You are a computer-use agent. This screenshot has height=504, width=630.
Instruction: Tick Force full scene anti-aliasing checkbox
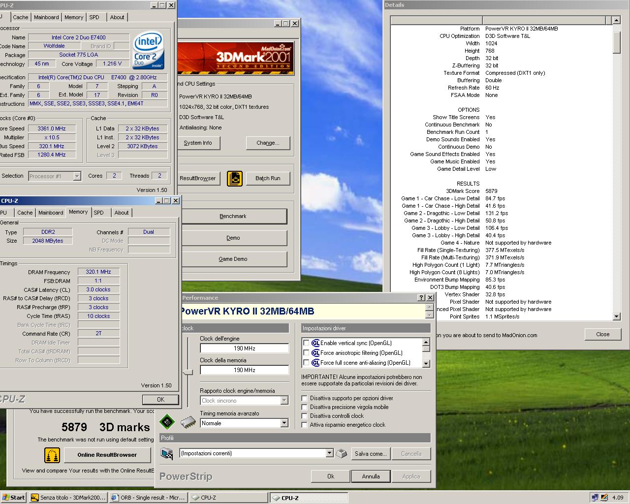click(x=306, y=363)
